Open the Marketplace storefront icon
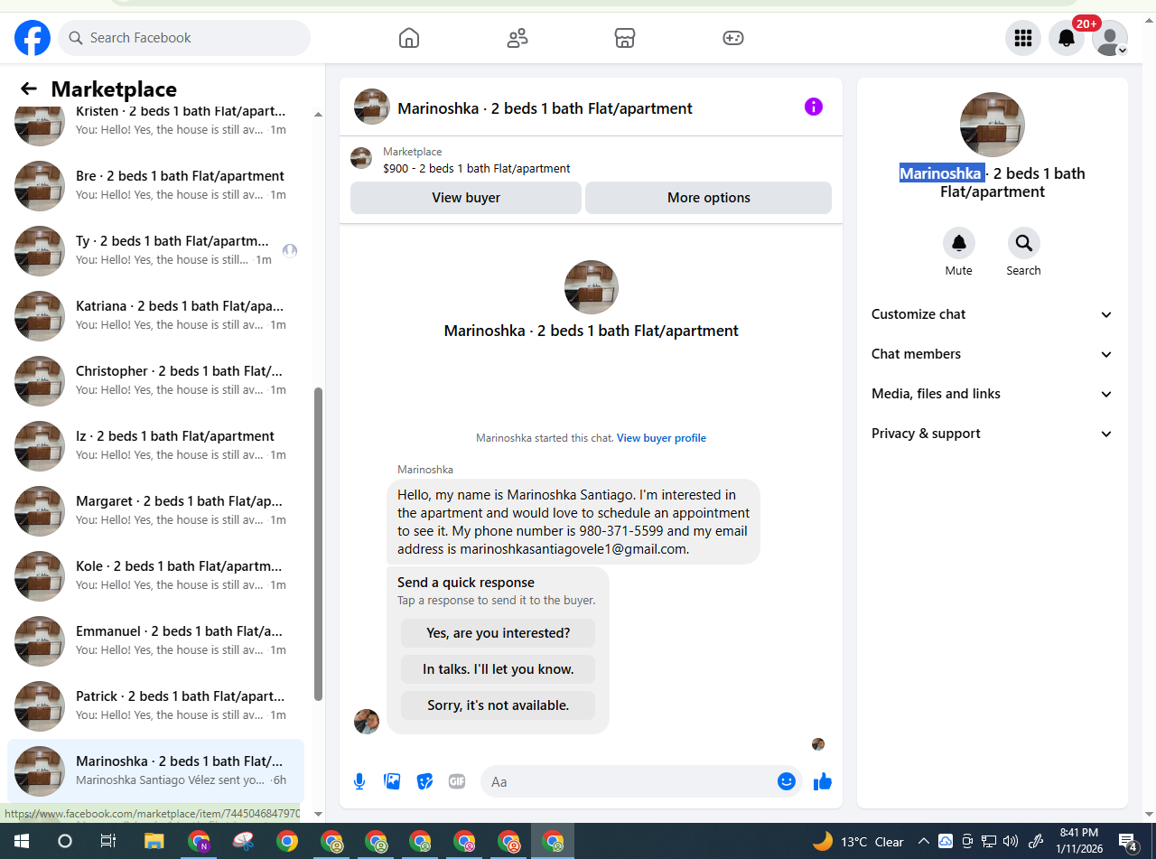The height and width of the screenshot is (859, 1156). pos(625,38)
